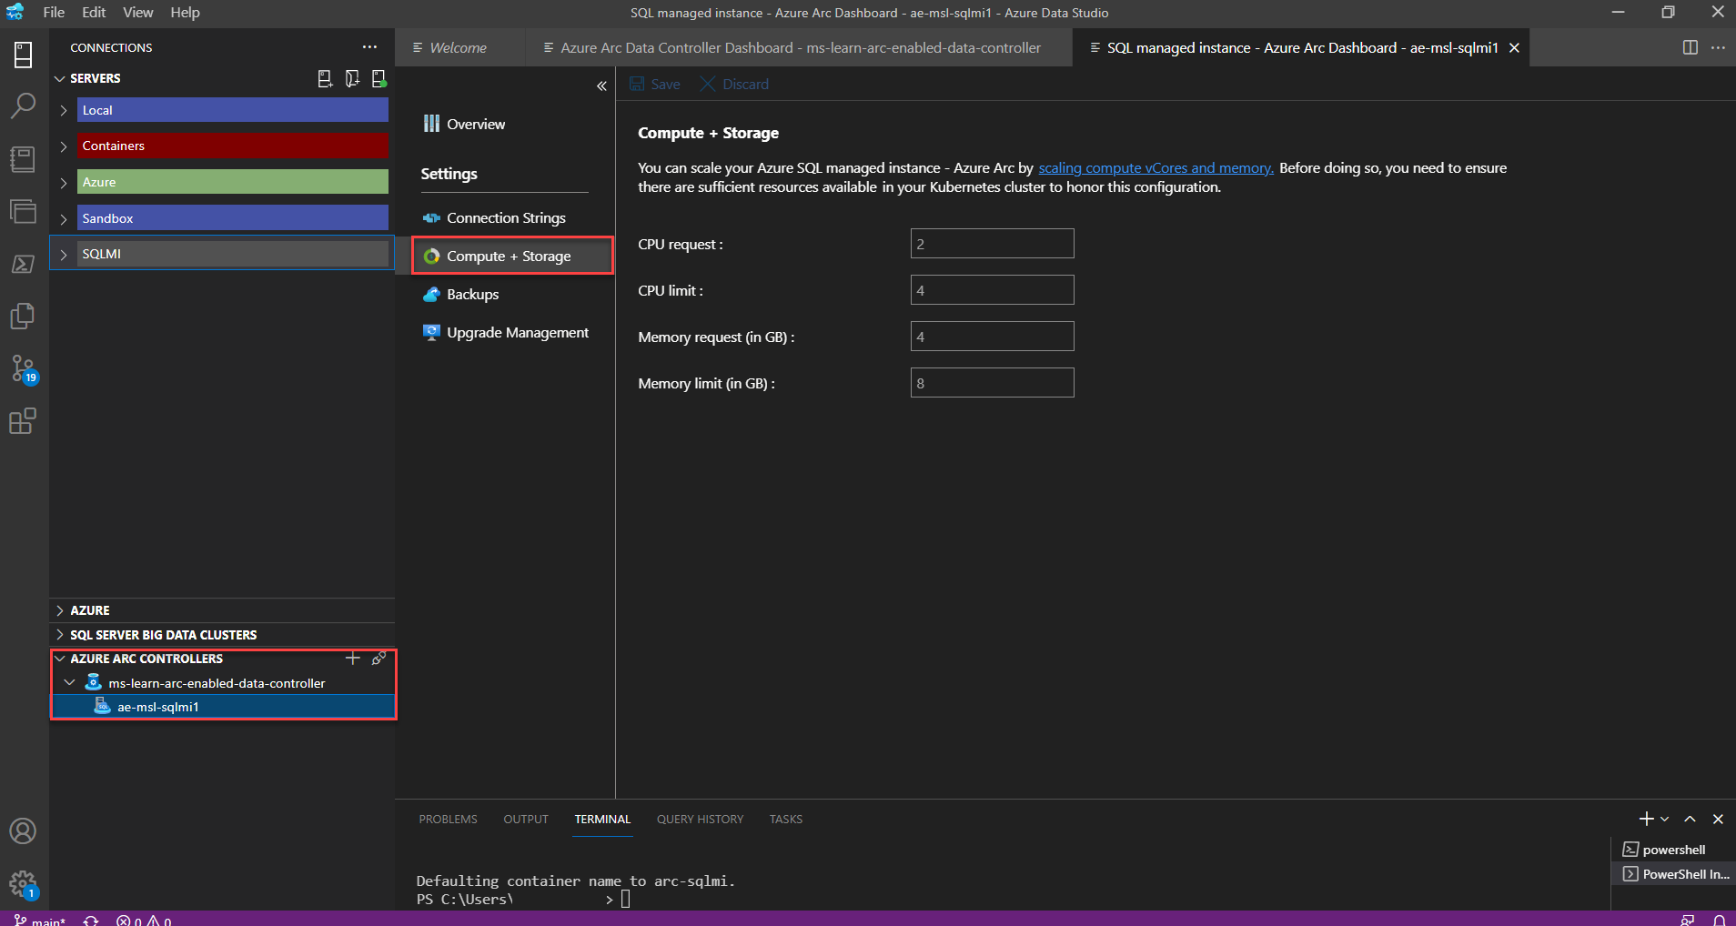Screen dimensions: 1736x926
Task: Click the notifications bell in status bar
Action: point(1719,920)
